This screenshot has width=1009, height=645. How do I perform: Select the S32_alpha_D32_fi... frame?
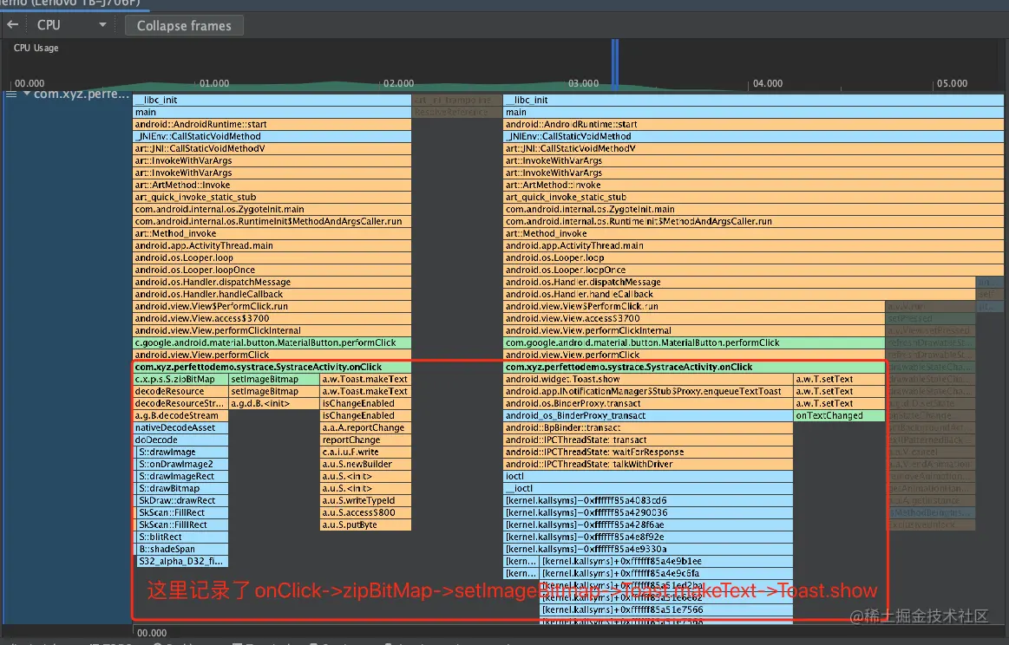tap(183, 562)
